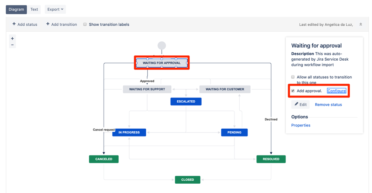Image resolution: width=372 pixels, height=193 pixels.
Task: Click the Add status button
Action: 25,25
